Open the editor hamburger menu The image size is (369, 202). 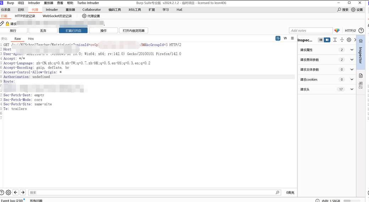(292, 38)
